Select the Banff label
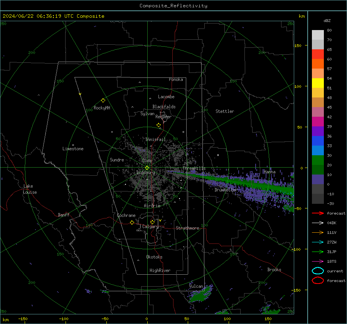Screen dimensions: 347x324 click(64, 215)
